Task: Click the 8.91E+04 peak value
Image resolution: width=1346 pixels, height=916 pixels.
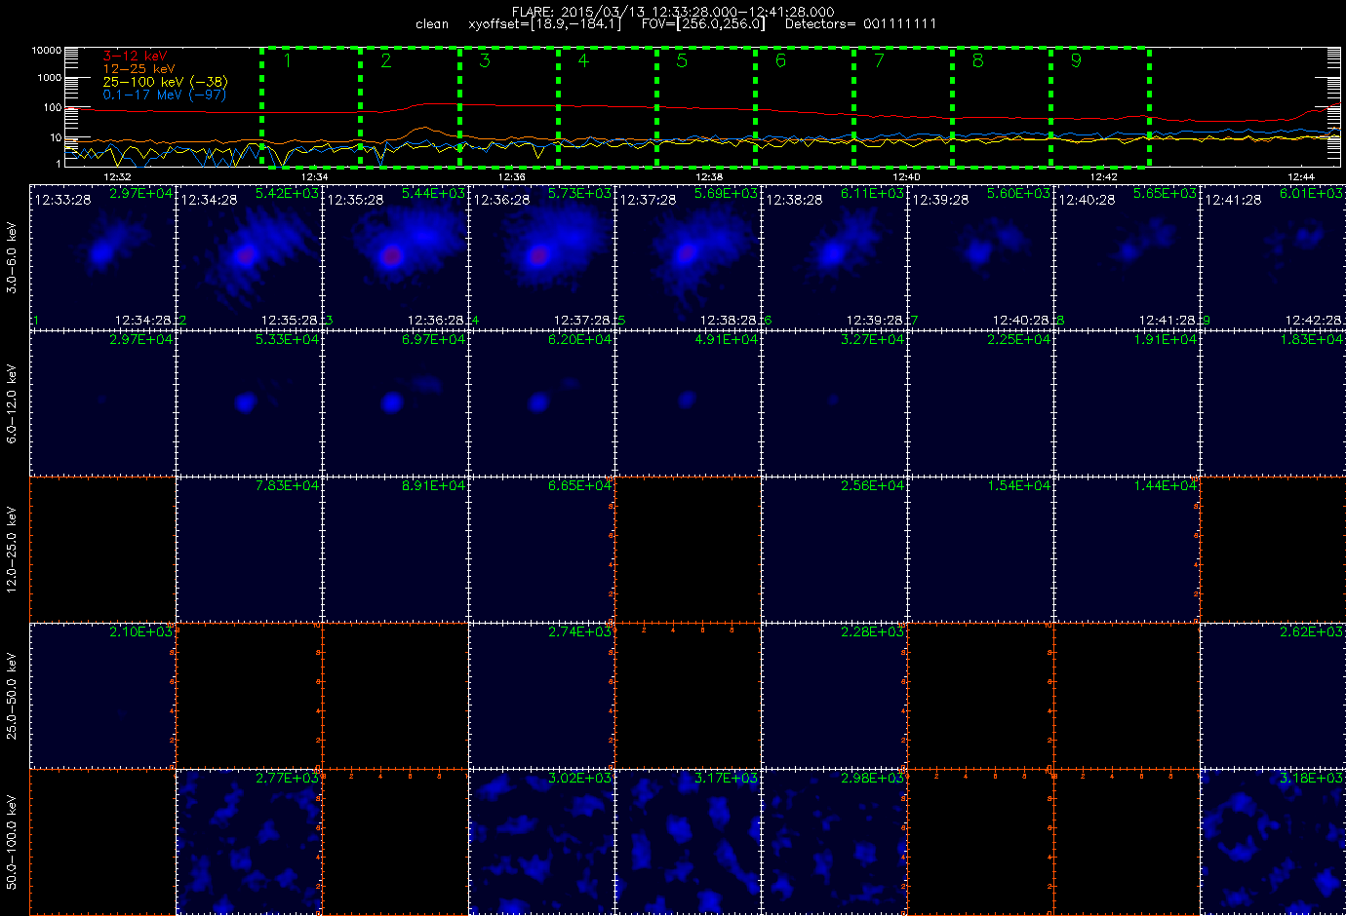Action: point(433,486)
